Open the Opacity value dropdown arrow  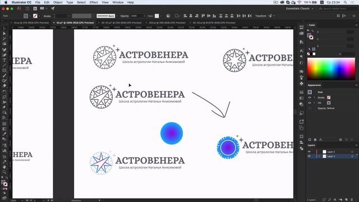[x=145, y=16]
